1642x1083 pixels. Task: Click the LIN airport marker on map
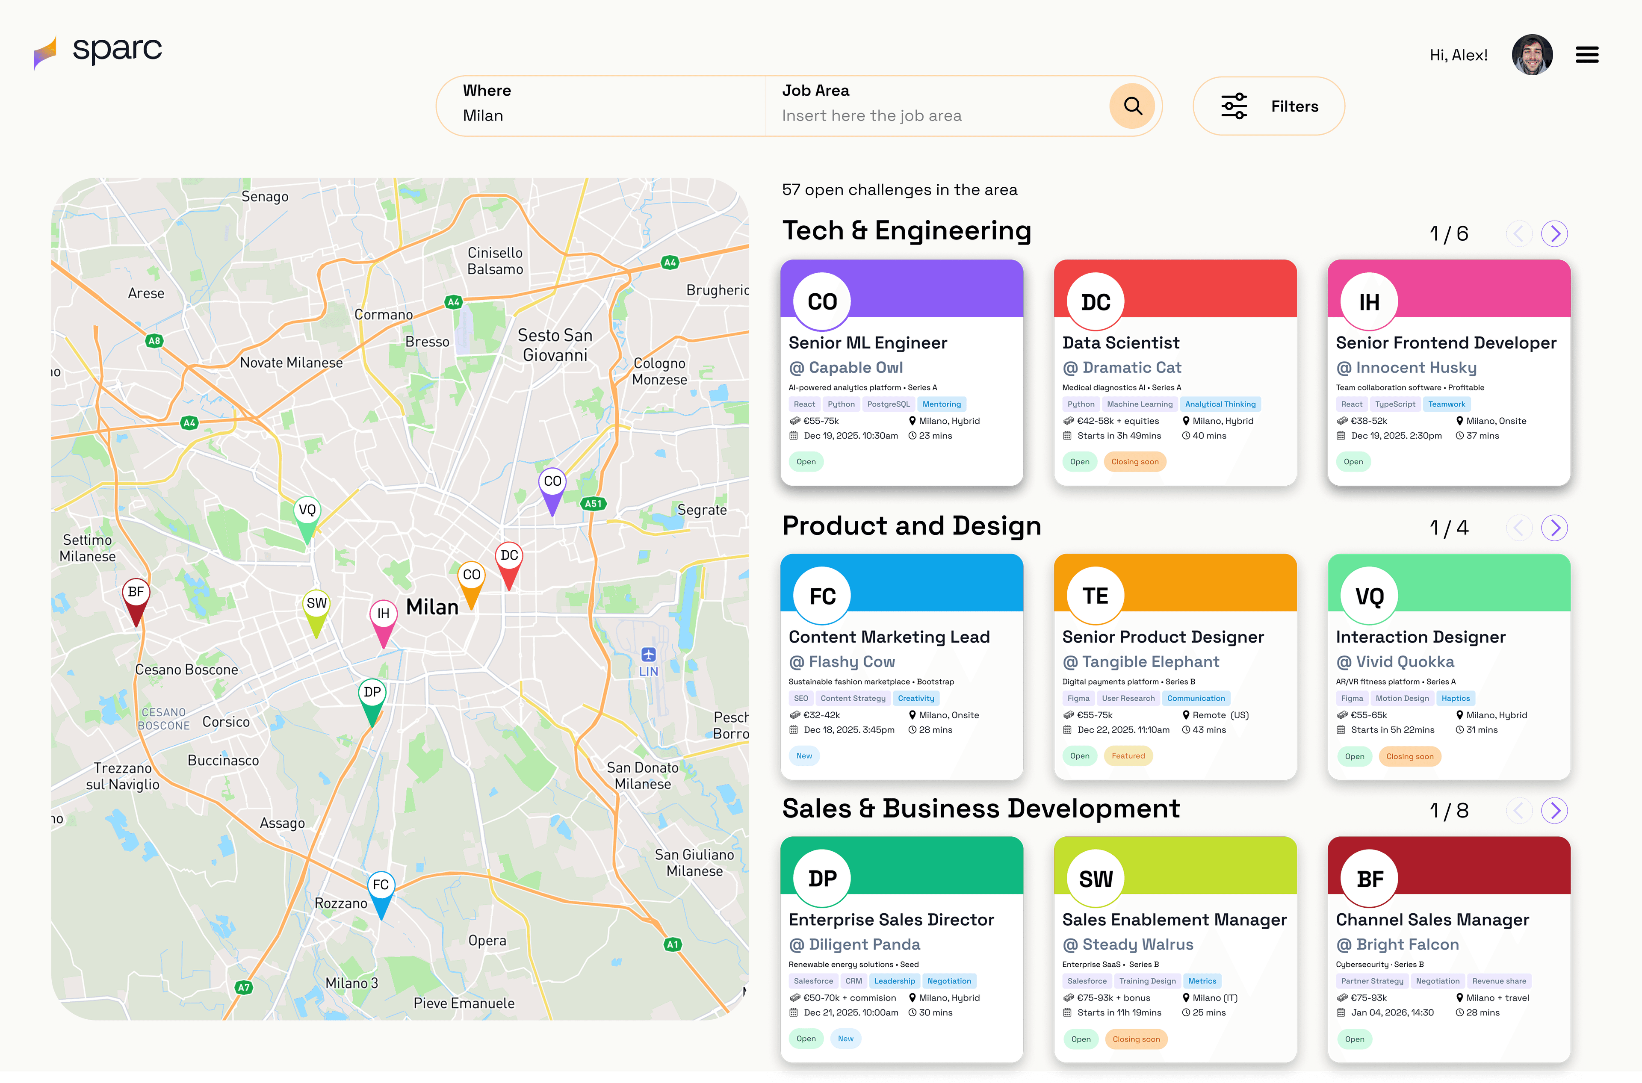[648, 655]
